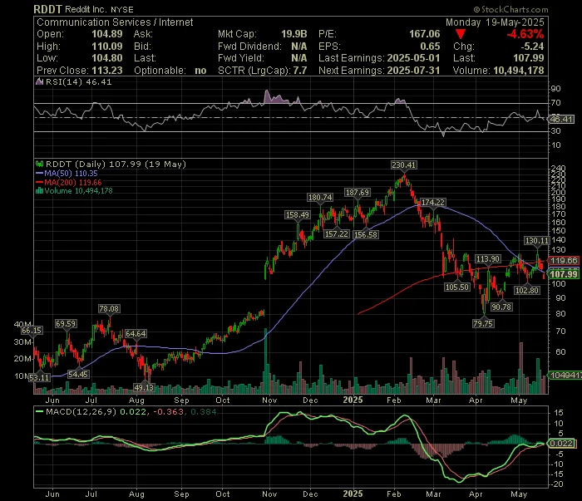
Task: Click the Open price 104.89
Action: coord(107,34)
